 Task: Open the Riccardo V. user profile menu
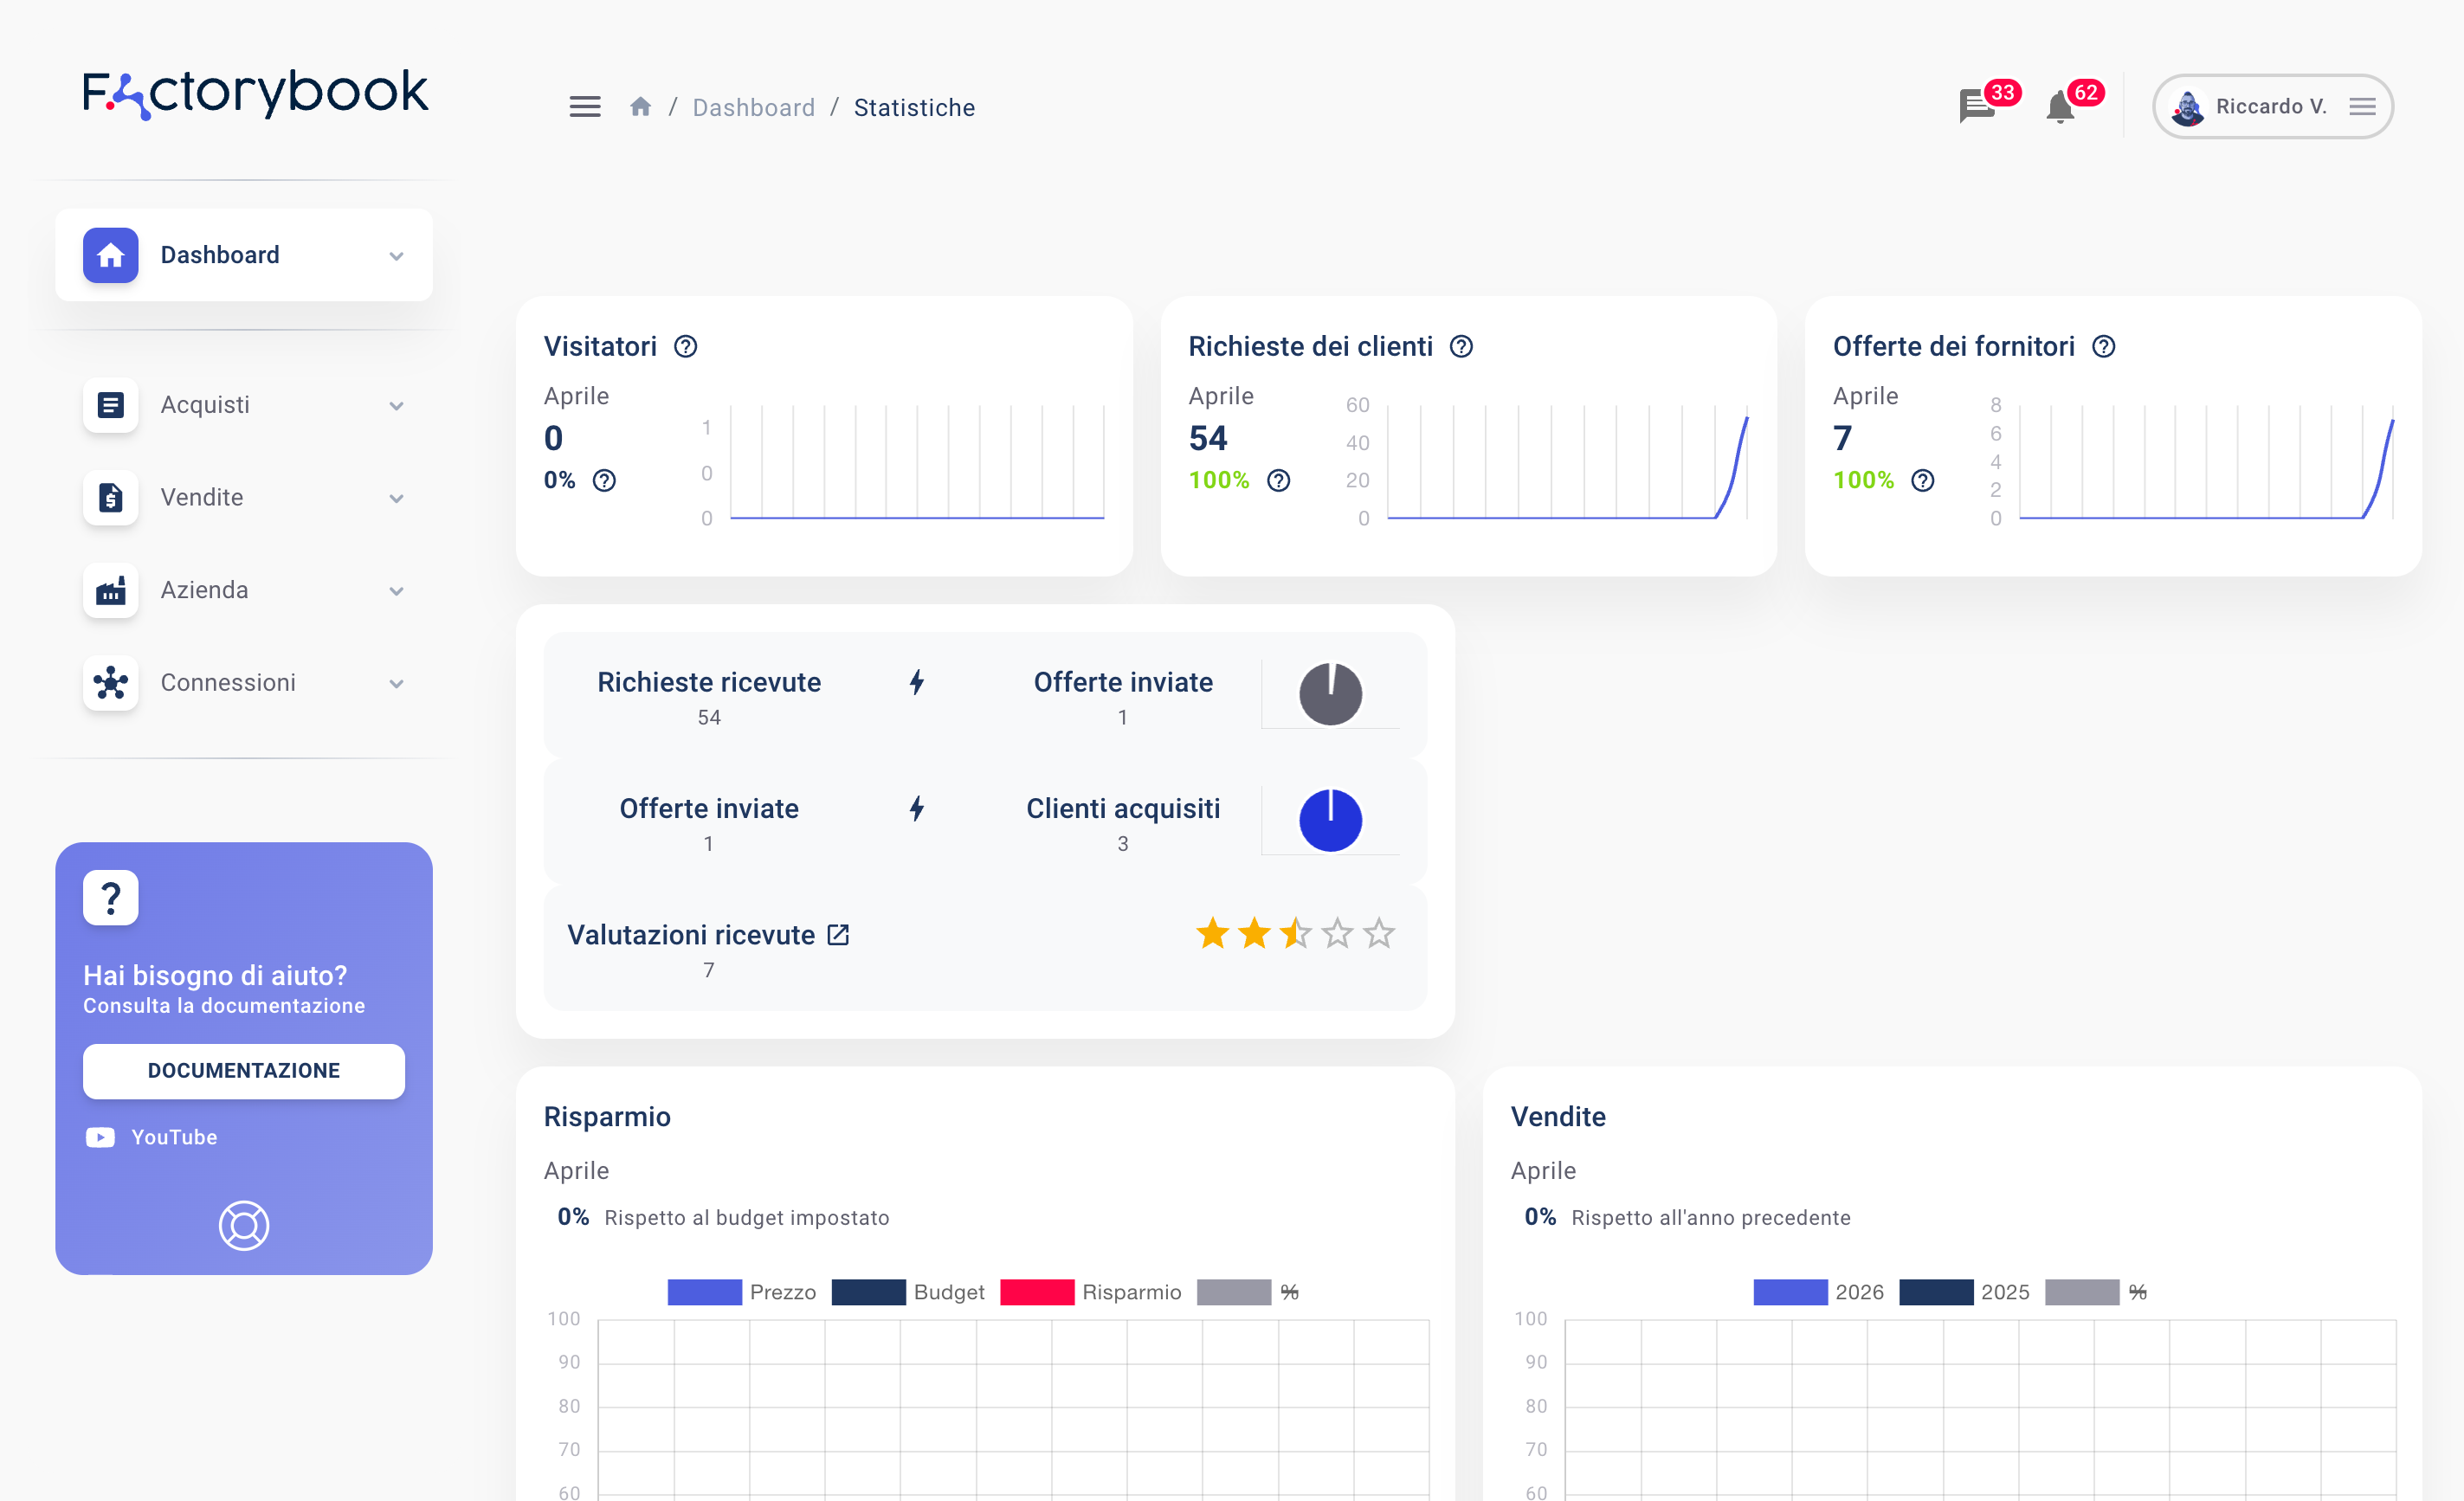2272,107
